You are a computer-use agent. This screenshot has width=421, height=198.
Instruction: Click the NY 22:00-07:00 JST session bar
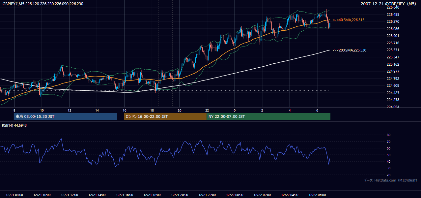(x=268, y=116)
